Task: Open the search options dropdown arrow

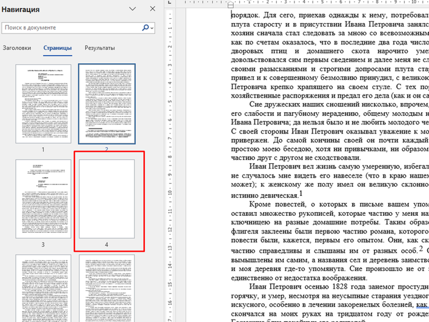Action: tap(152, 28)
